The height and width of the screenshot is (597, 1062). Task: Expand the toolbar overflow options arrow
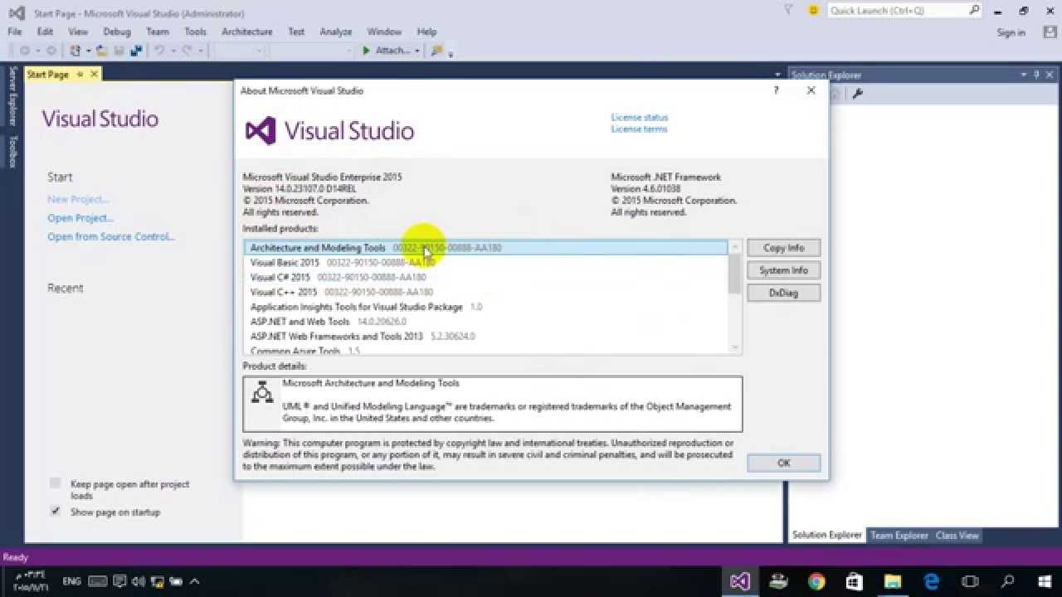[451, 54]
